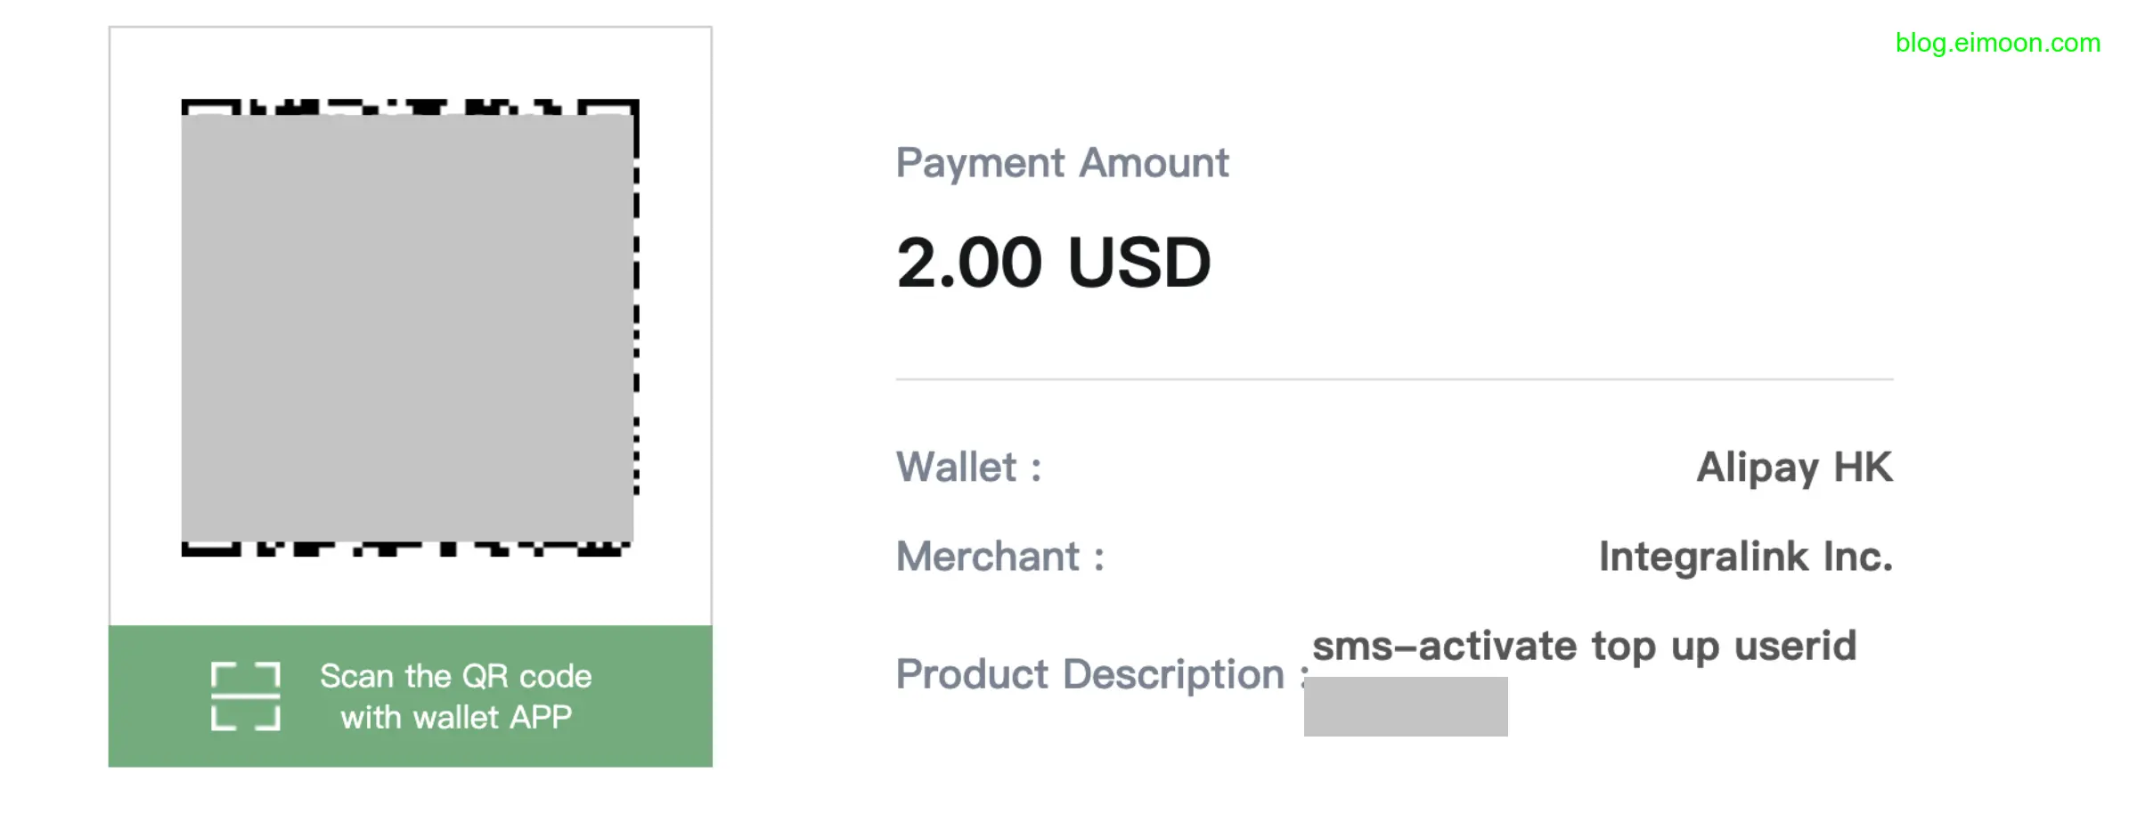
Task: Click the Alipay HK wallet value
Action: click(1794, 468)
